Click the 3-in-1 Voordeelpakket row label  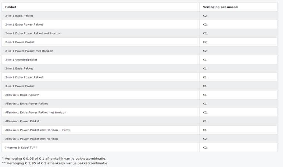tap(21, 60)
